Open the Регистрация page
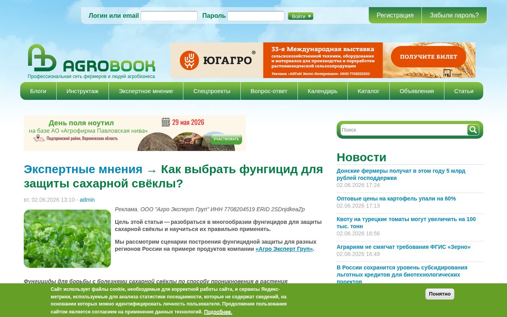Screen dimensions: 507x317 (x=395, y=15)
